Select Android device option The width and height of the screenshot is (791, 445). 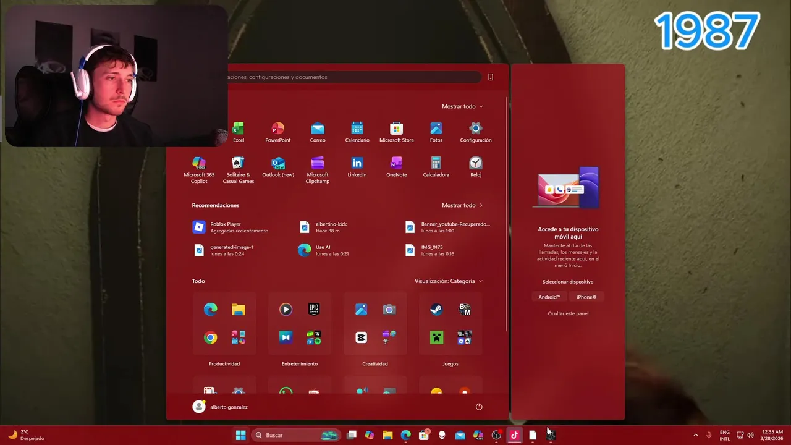(549, 297)
